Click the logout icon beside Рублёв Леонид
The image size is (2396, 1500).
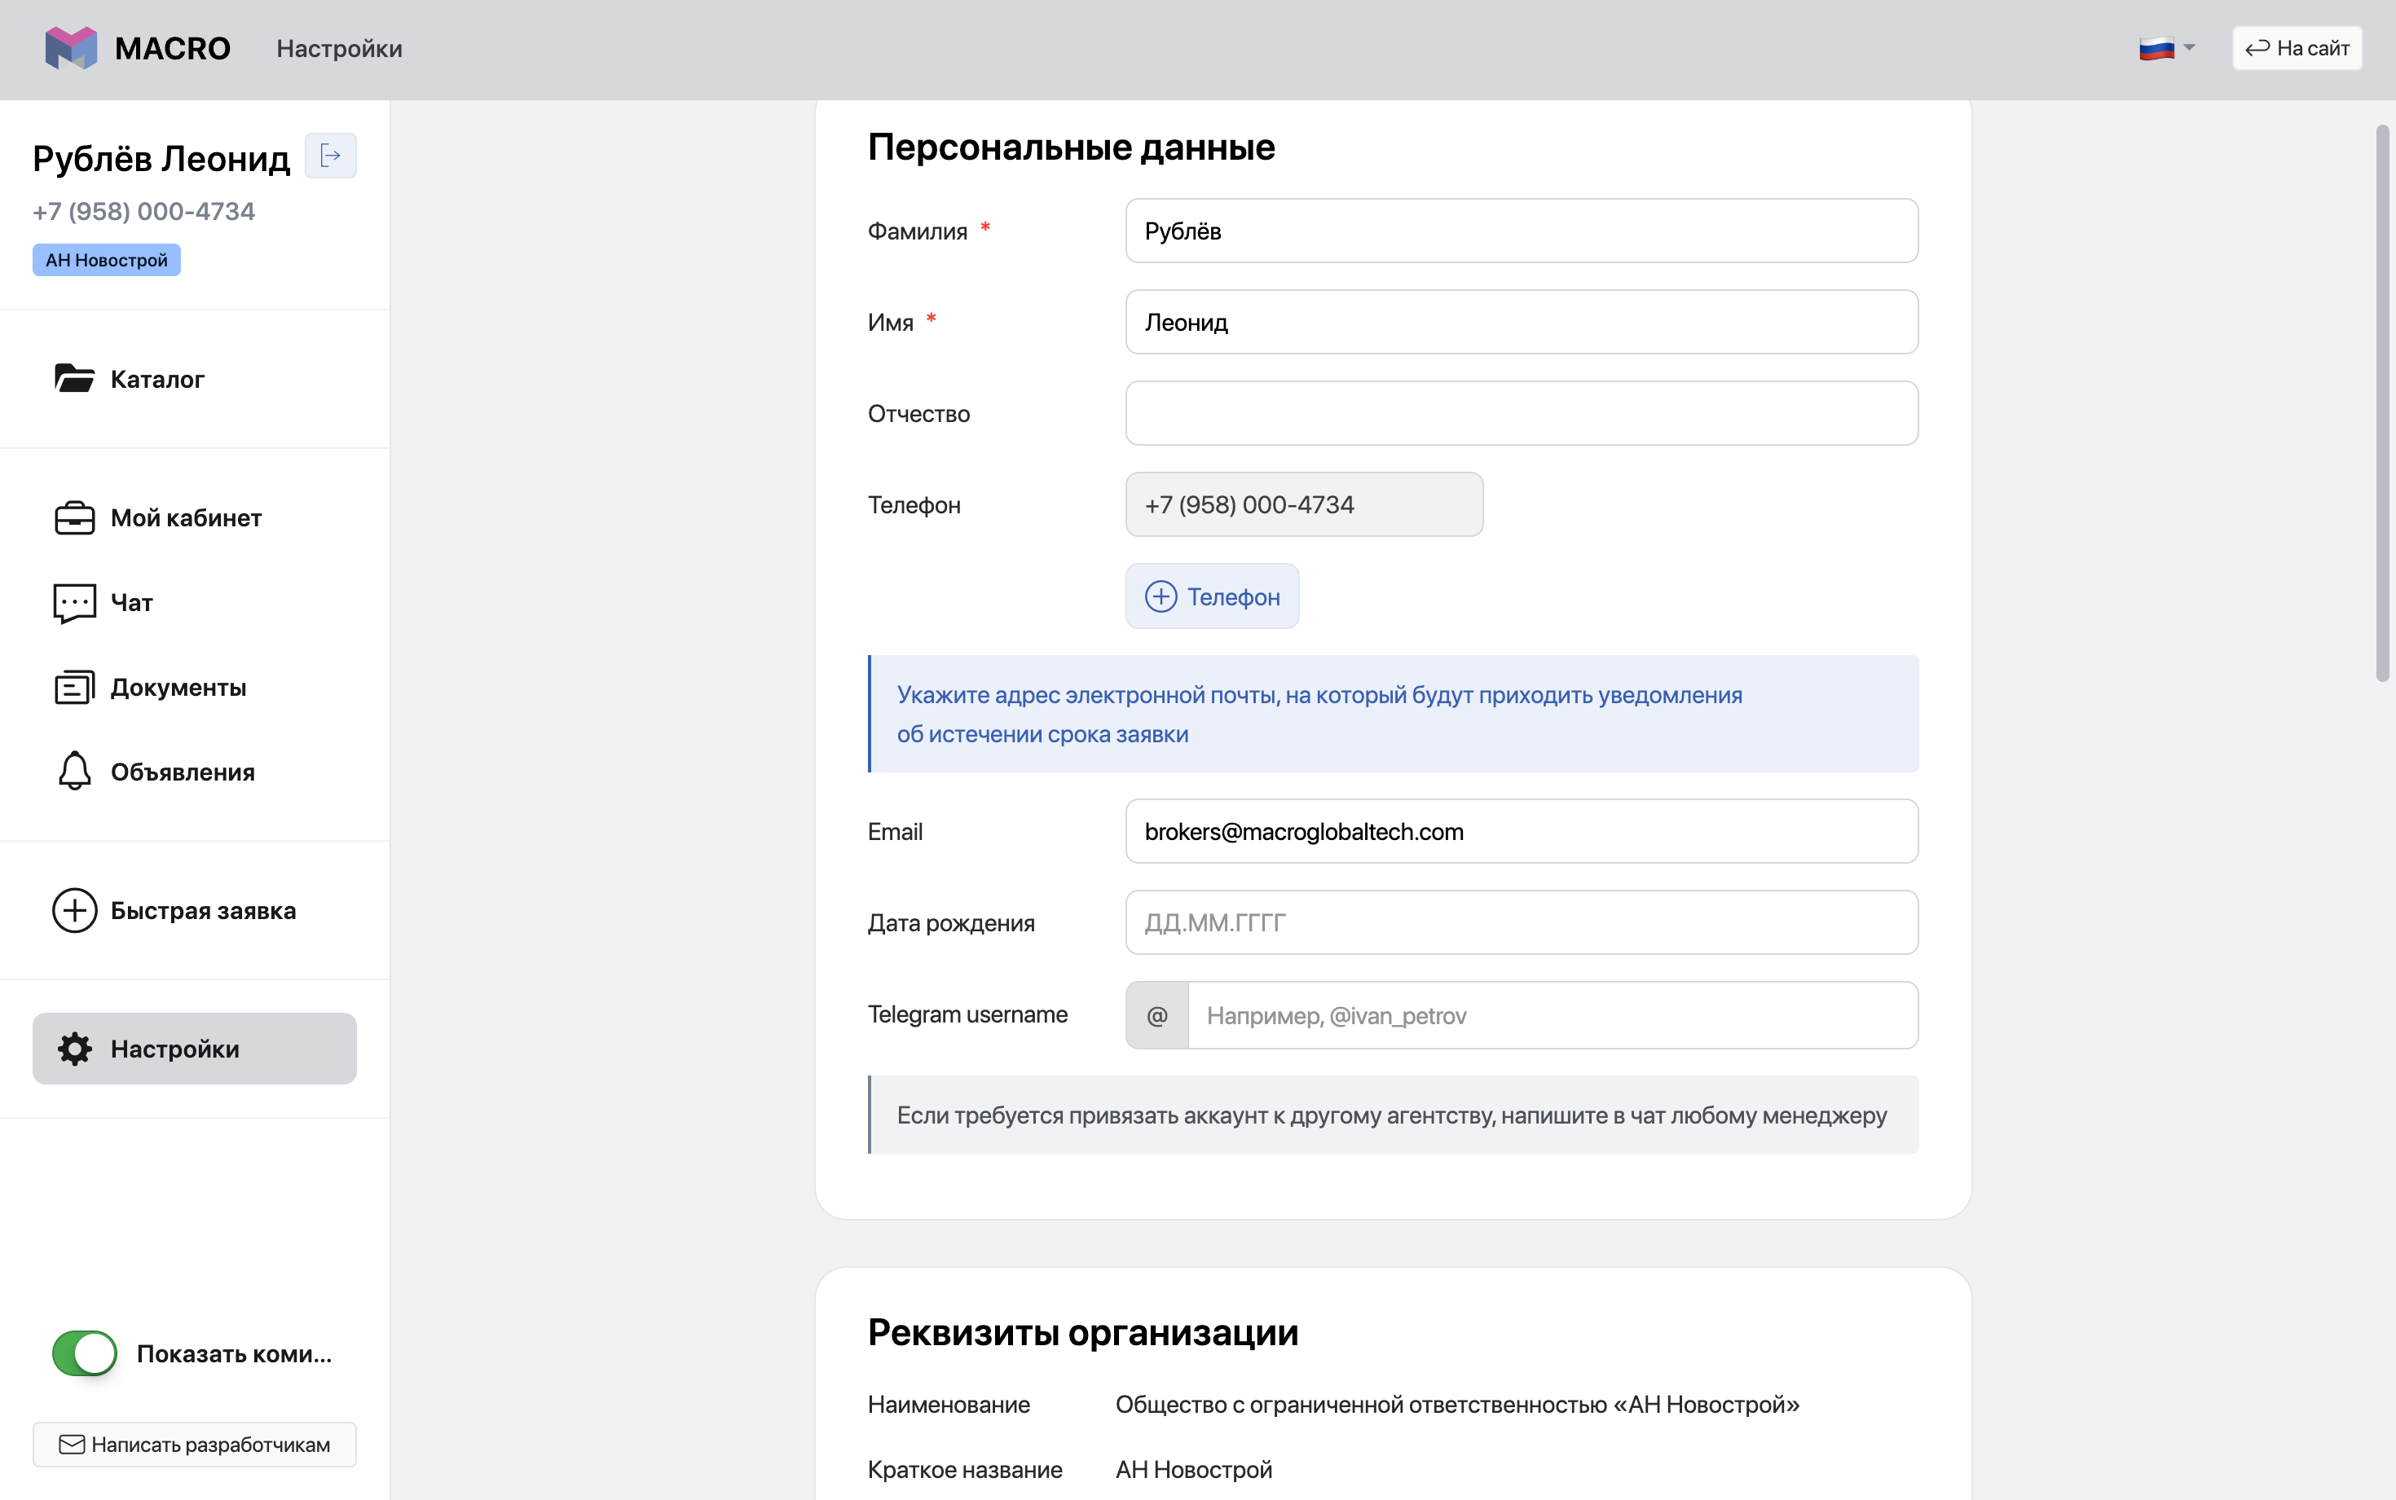click(x=330, y=156)
